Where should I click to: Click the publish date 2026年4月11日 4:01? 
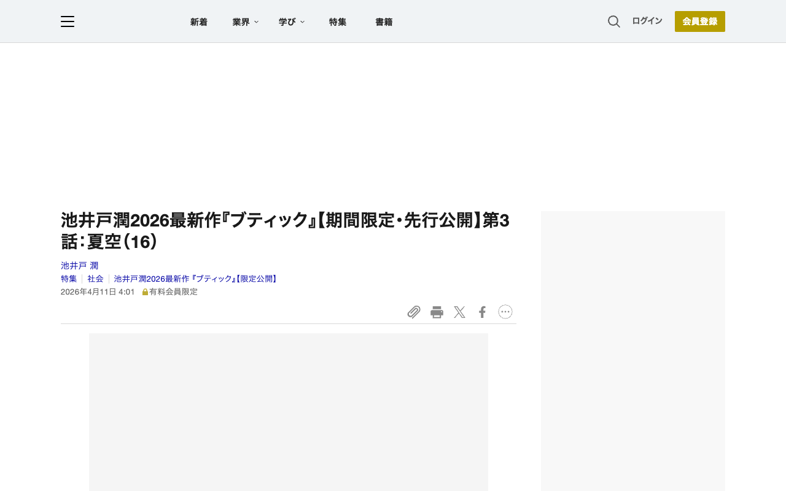click(x=98, y=292)
